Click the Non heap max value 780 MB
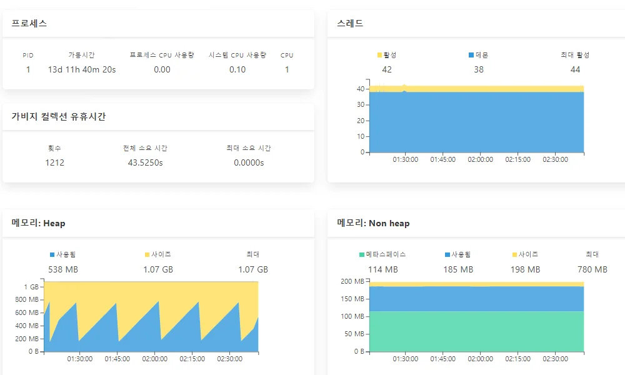Image resolution: width=625 pixels, height=375 pixels. point(592,269)
